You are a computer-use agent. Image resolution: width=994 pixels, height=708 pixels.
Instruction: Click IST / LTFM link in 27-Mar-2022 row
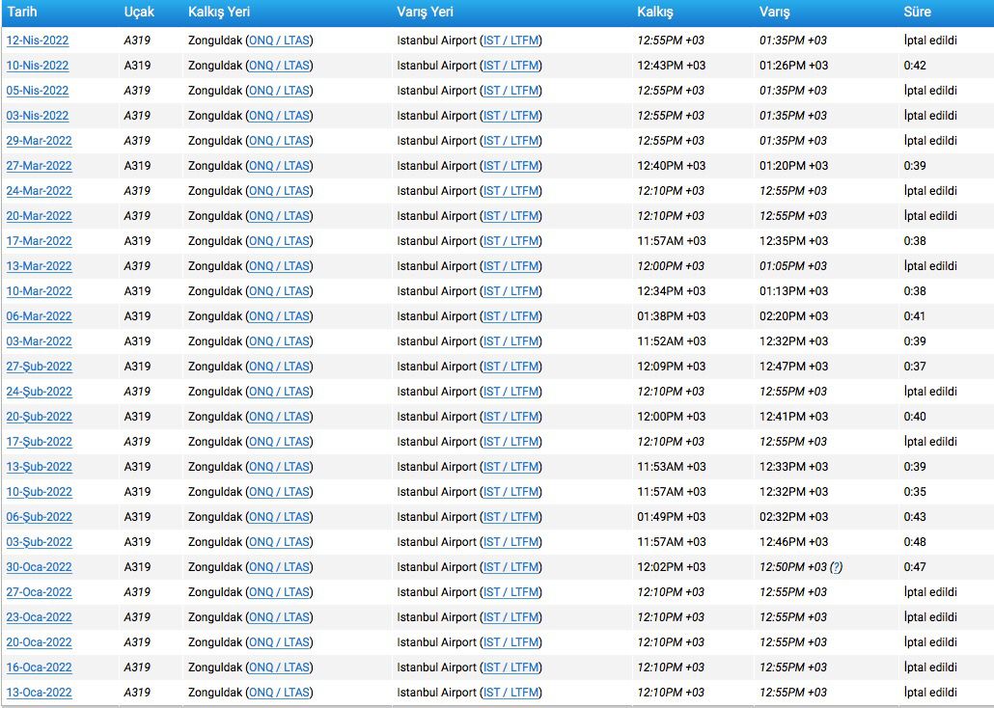tap(511, 166)
